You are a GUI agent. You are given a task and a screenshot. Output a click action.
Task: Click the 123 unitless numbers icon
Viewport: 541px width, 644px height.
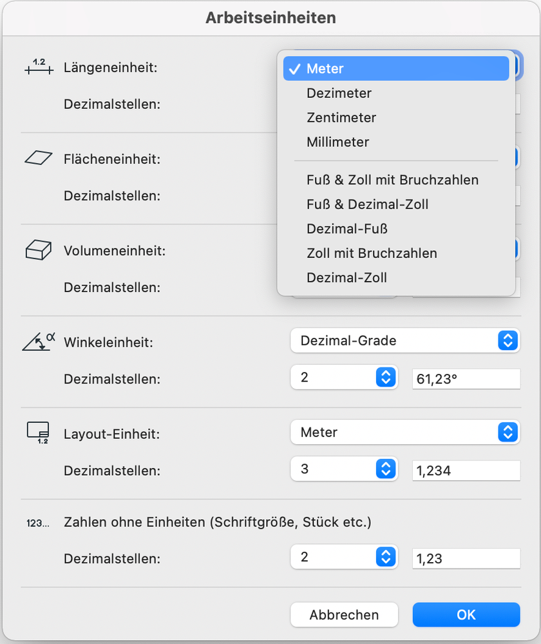click(37, 523)
